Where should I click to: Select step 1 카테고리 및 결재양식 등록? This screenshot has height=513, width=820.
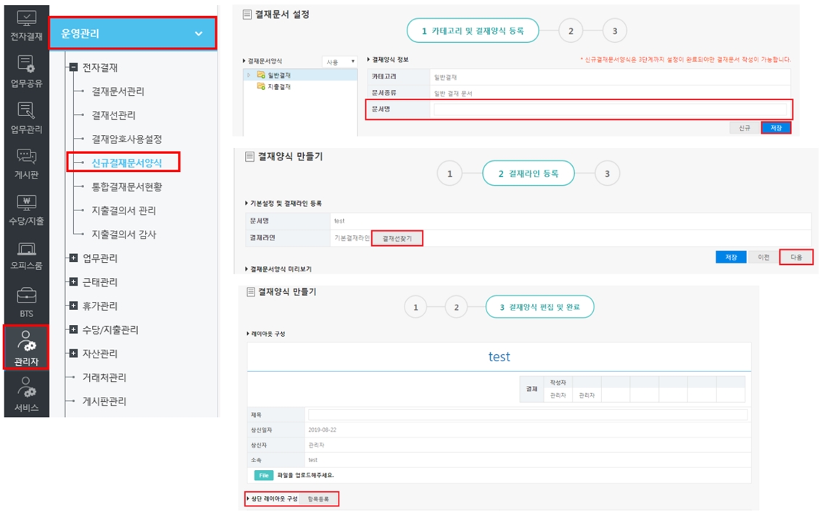[x=473, y=31]
